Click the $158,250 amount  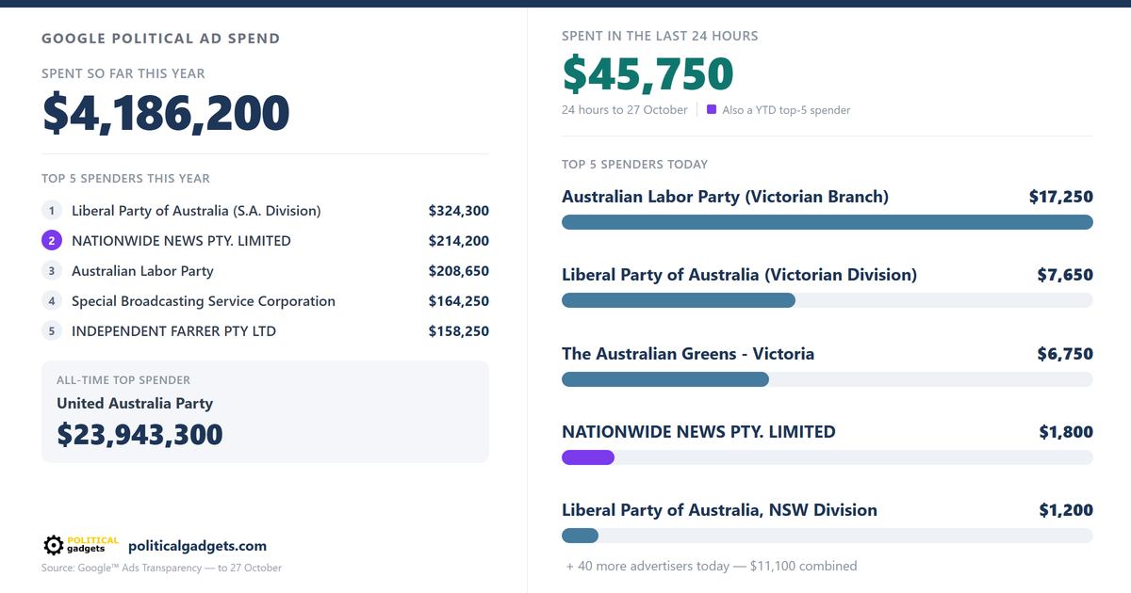coord(459,331)
